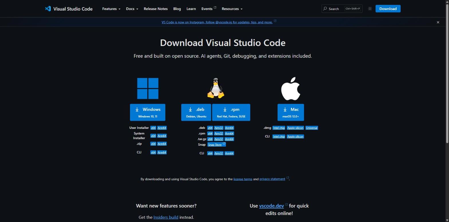Click the Windows logo icon
Viewport: 449px width, 222px height.
tap(148, 88)
